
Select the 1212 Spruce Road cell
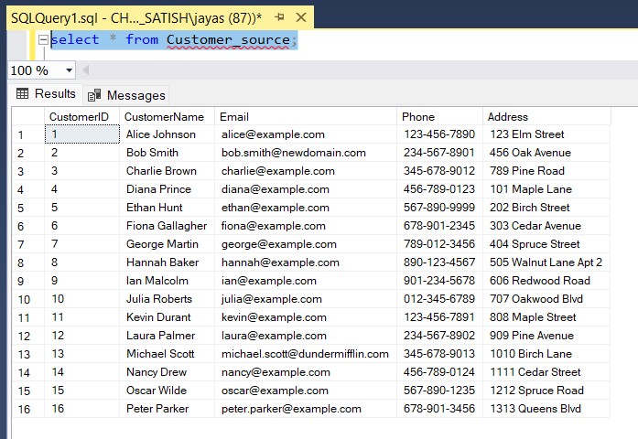pyautogui.click(x=546, y=391)
